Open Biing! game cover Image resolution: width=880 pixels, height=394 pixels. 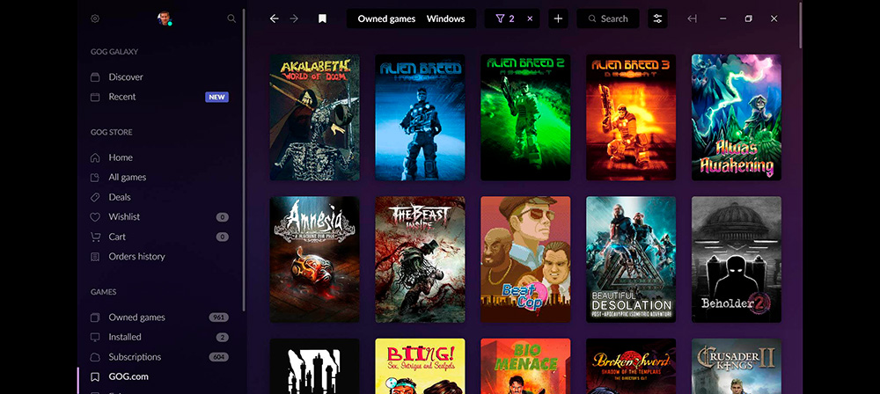tap(421, 366)
